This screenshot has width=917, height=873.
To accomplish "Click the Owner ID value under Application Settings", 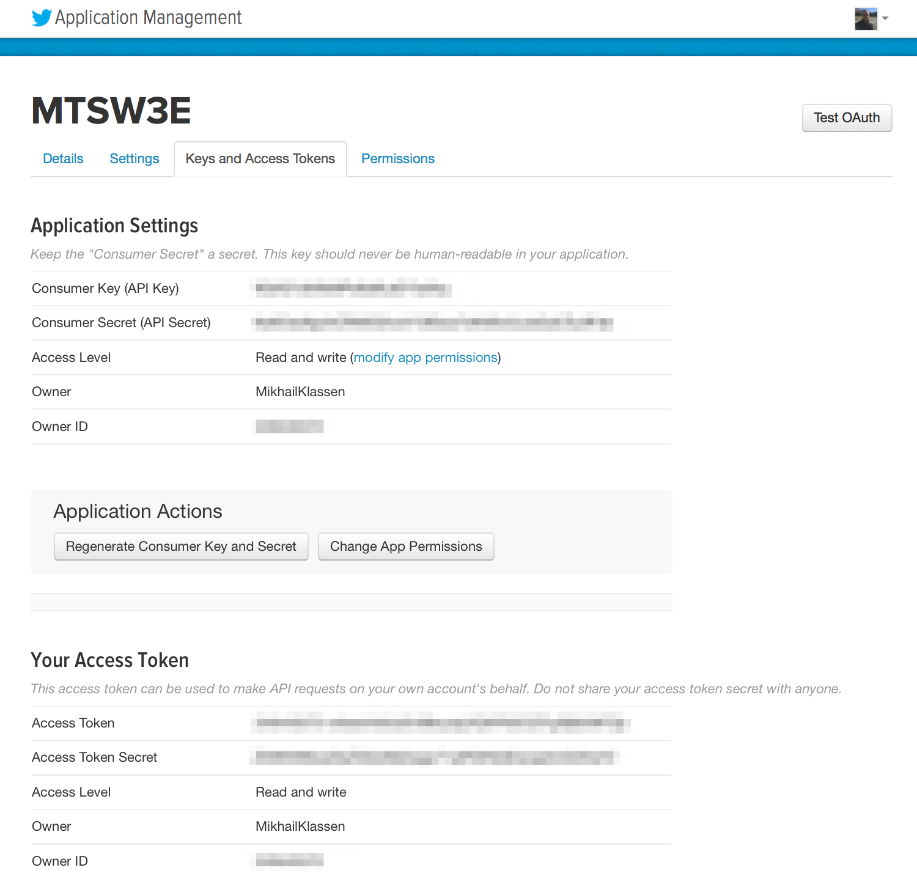I will (x=289, y=427).
